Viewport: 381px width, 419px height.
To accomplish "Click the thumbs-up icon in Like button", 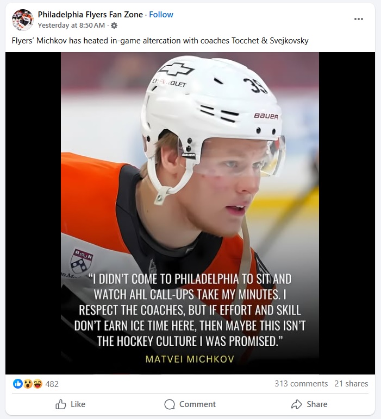I will coord(61,404).
